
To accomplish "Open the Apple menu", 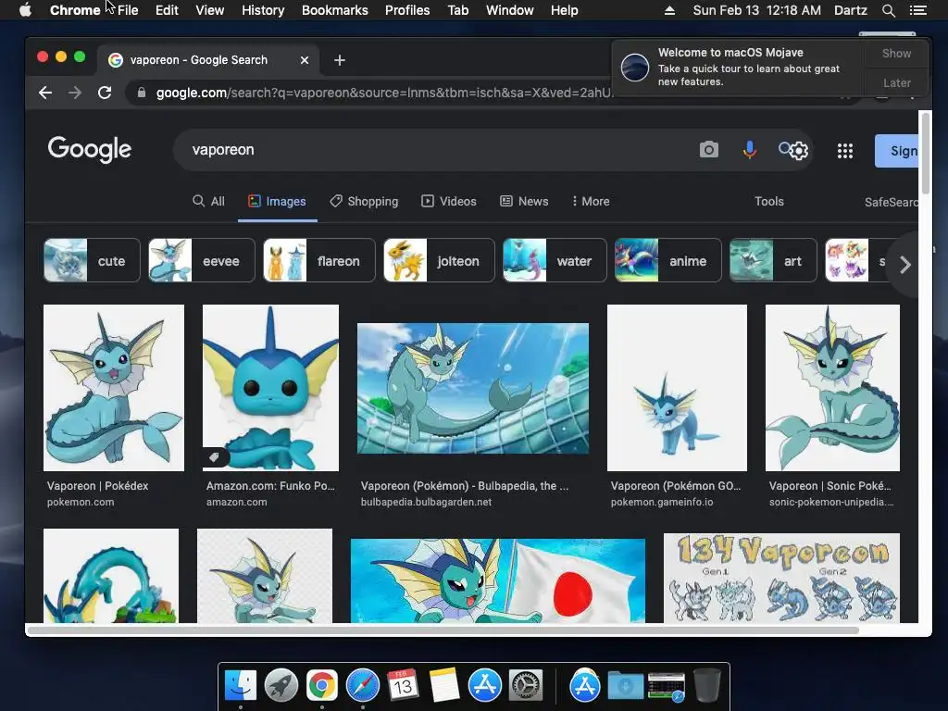I will tap(25, 9).
